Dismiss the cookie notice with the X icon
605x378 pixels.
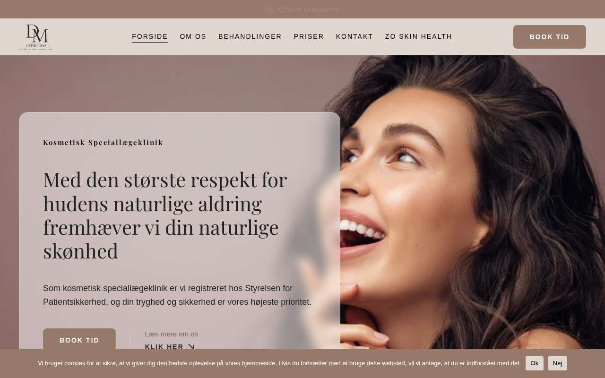pyautogui.click(x=593, y=363)
